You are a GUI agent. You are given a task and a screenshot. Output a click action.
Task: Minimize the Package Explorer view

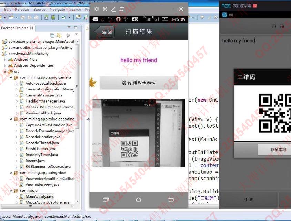point(69,27)
